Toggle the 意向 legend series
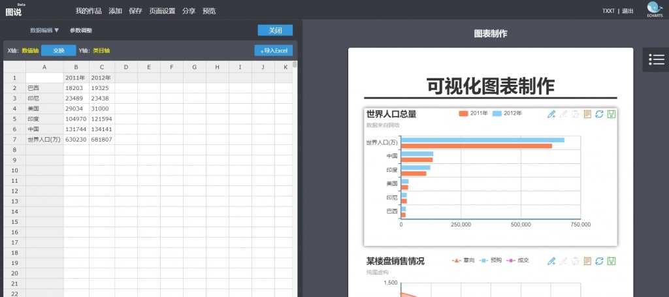The width and height of the screenshot is (669, 297). click(x=463, y=260)
